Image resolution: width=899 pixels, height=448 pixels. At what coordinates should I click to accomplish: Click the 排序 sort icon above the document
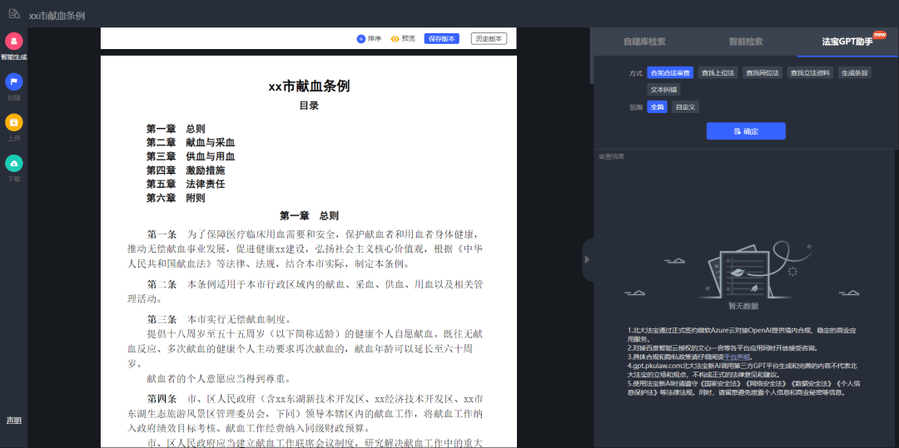361,38
